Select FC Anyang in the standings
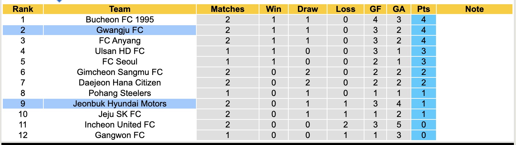This screenshot has height=145, width=516. (x=120, y=41)
